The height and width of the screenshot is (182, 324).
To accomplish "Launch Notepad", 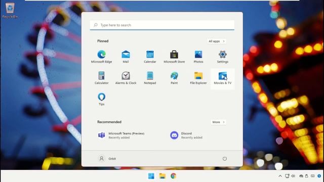I will tap(150, 78).
